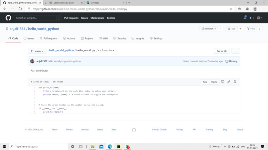Open the more options ellipsis button
Image resolution: width=268 pixels, height=150 pixels.
pos(236,51)
